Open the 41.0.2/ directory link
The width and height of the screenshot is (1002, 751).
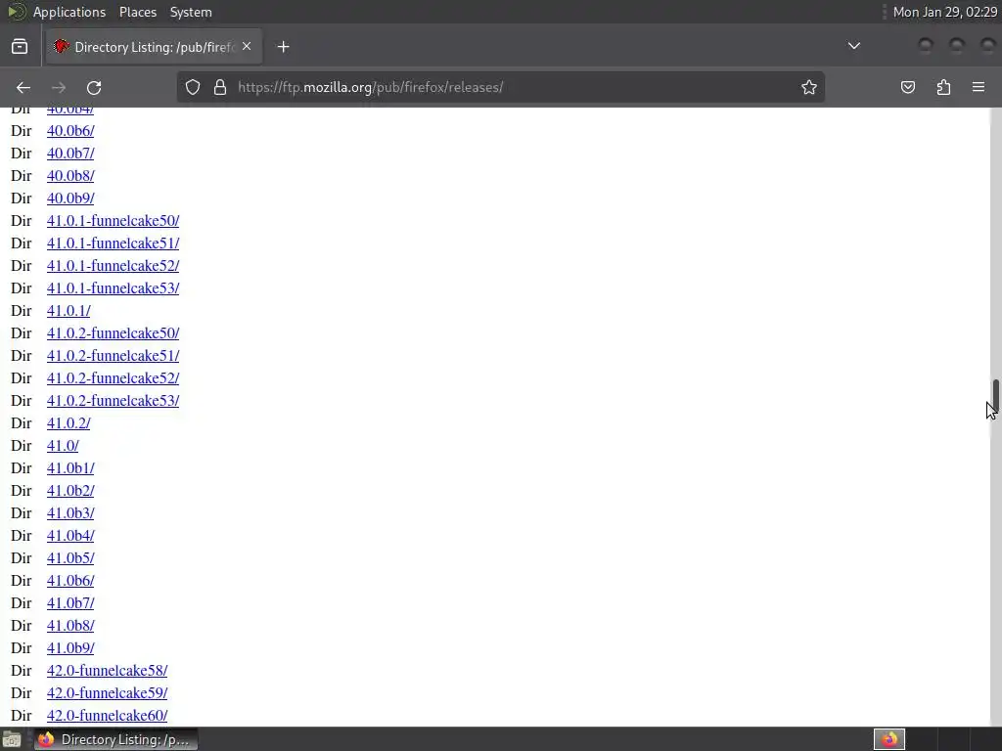pyautogui.click(x=68, y=423)
